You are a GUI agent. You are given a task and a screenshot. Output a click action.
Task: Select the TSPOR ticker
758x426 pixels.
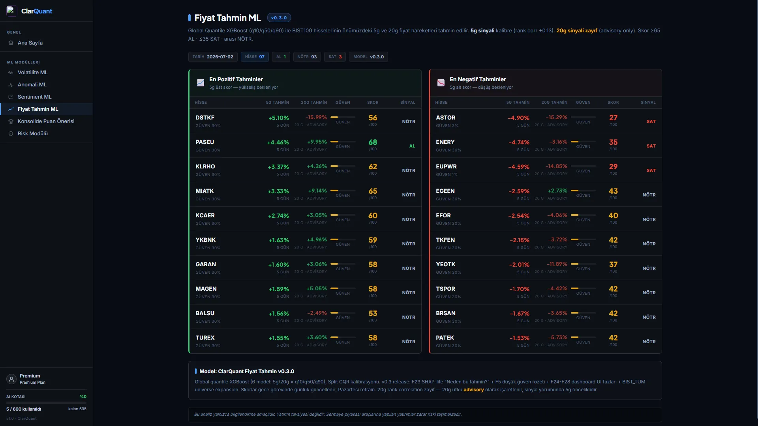[445, 289]
